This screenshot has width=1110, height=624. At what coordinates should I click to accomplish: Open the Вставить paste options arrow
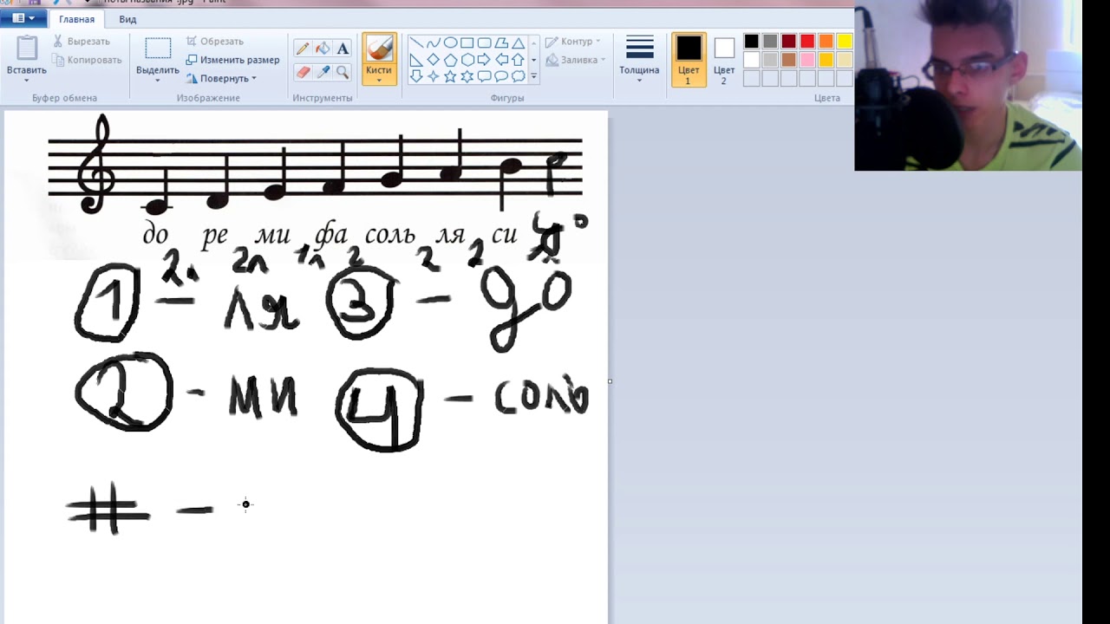[x=27, y=81]
